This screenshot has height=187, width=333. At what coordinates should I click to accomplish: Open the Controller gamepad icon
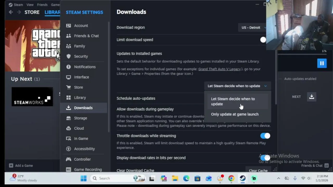68,159
